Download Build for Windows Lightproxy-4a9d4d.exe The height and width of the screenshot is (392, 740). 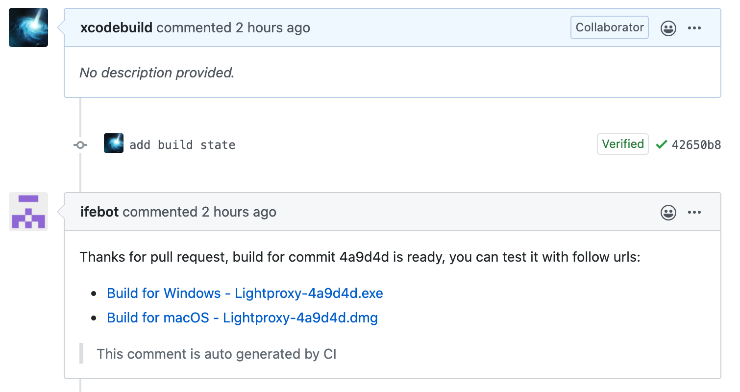pos(245,293)
